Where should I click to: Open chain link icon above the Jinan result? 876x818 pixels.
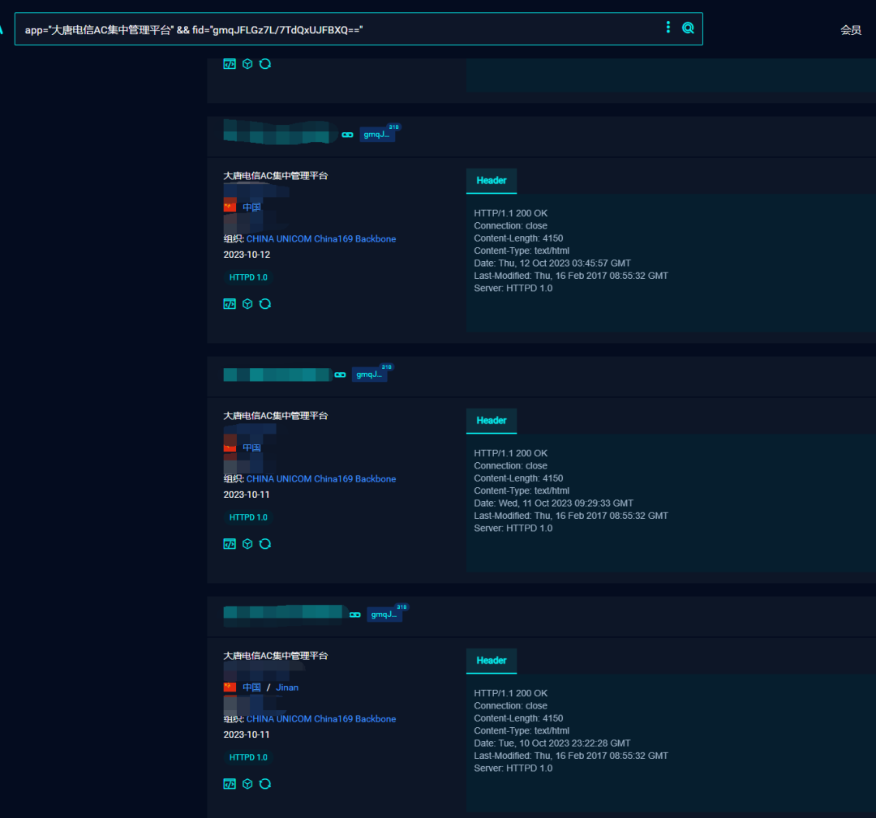tap(354, 615)
